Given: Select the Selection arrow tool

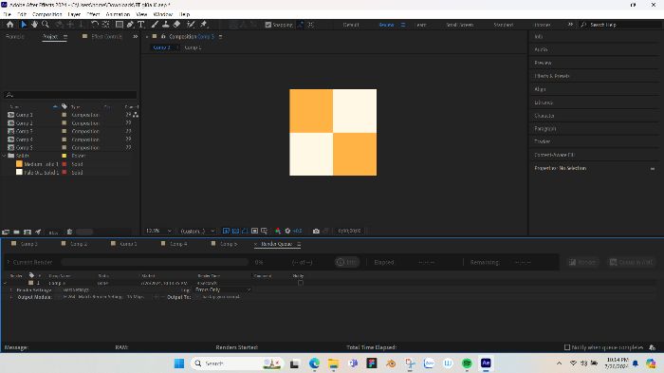Looking at the screenshot, I should [x=24, y=25].
